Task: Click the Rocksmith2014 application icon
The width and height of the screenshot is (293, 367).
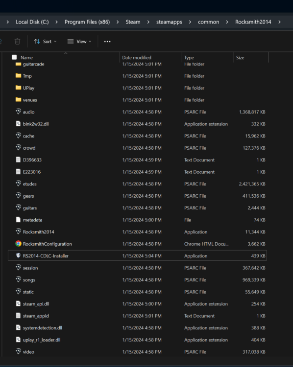Action: [x=18, y=231]
